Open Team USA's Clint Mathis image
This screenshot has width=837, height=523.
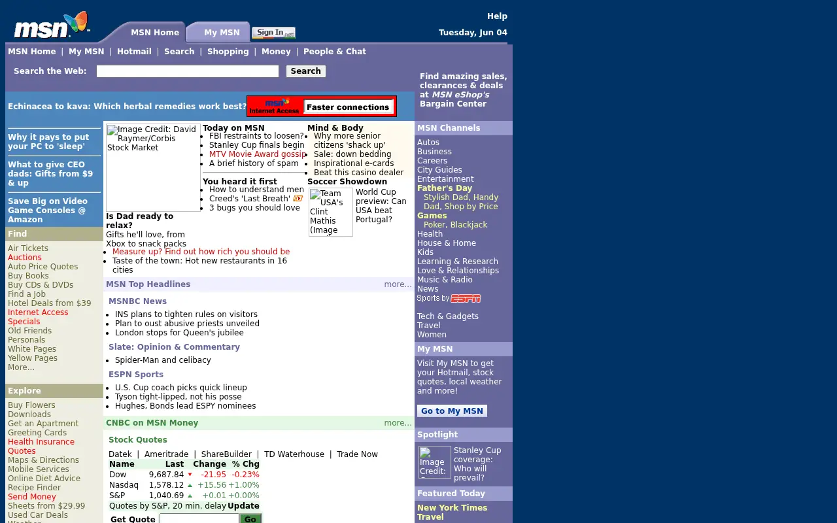(331, 212)
